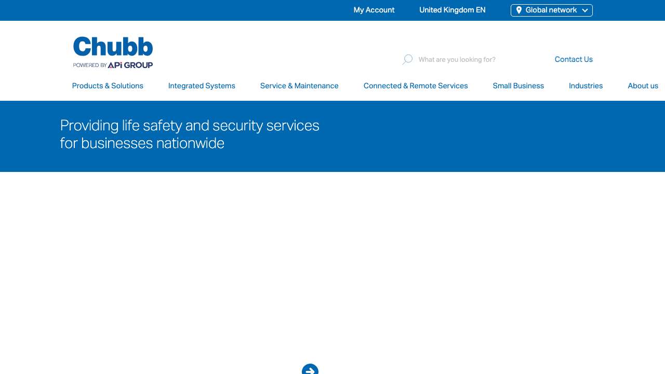Viewport: 665px width, 374px height.
Task: Open the Global network selector label
Action: click(551, 10)
